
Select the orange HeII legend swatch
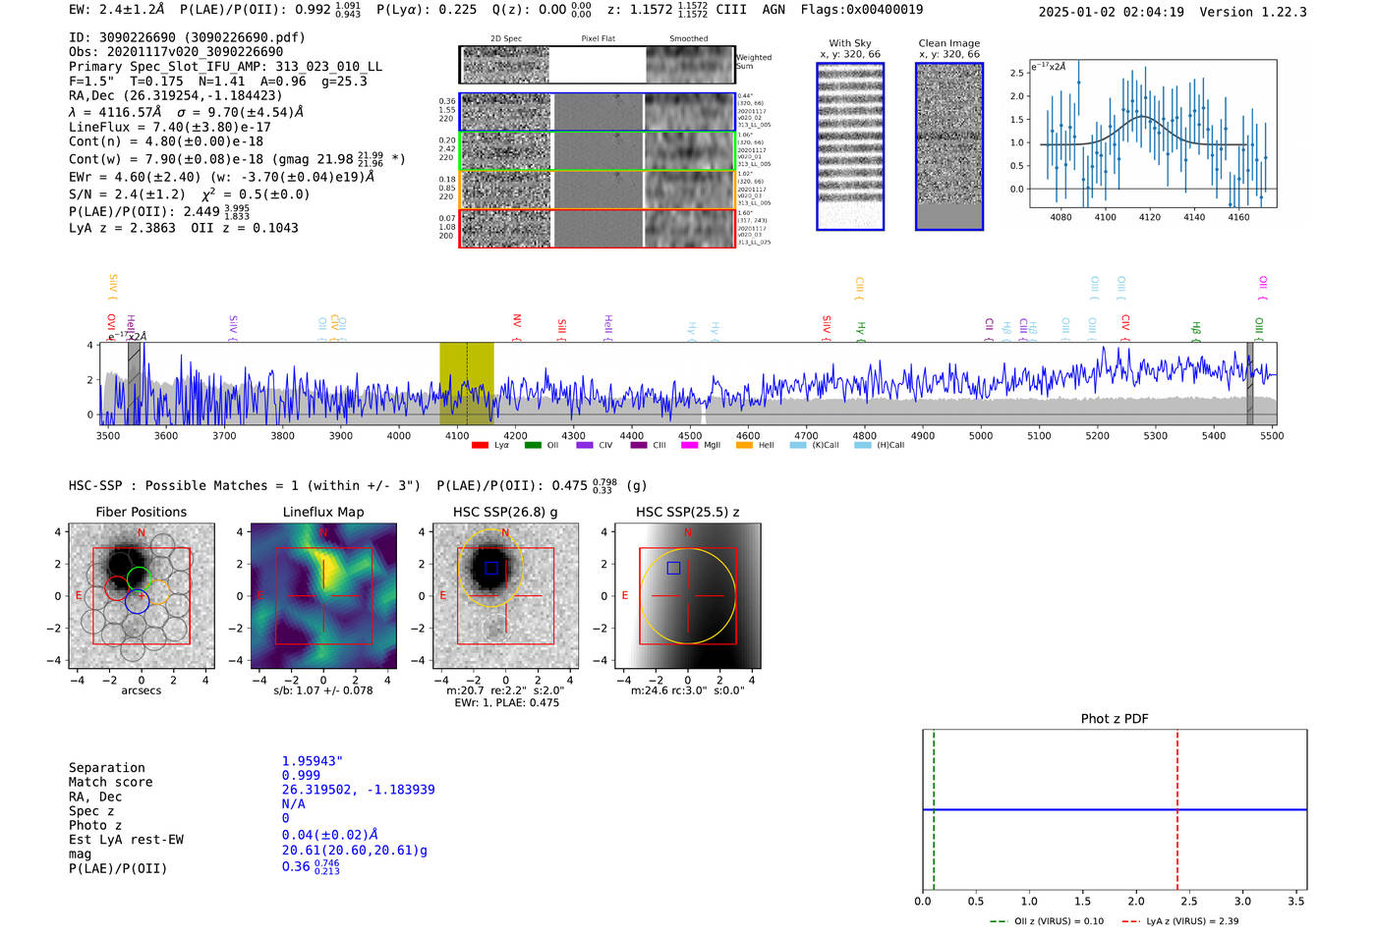(x=744, y=445)
